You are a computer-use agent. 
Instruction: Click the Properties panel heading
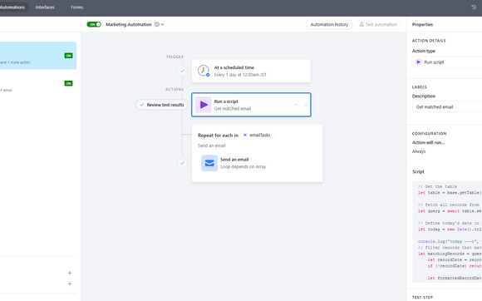(422, 24)
